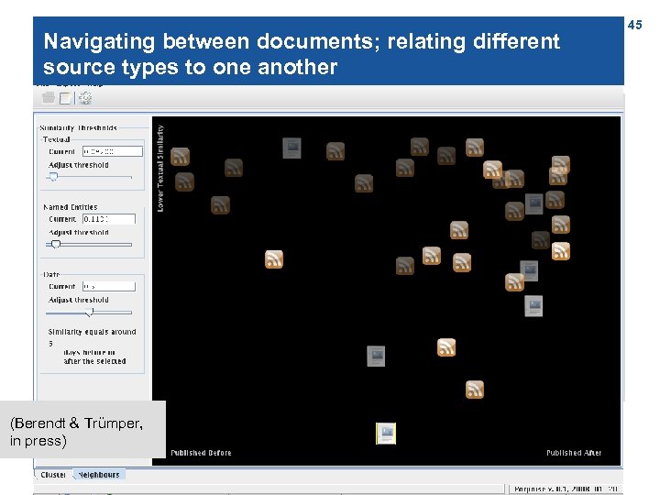Click the 'Lower Textual Similarity' vertical label

click(160, 169)
